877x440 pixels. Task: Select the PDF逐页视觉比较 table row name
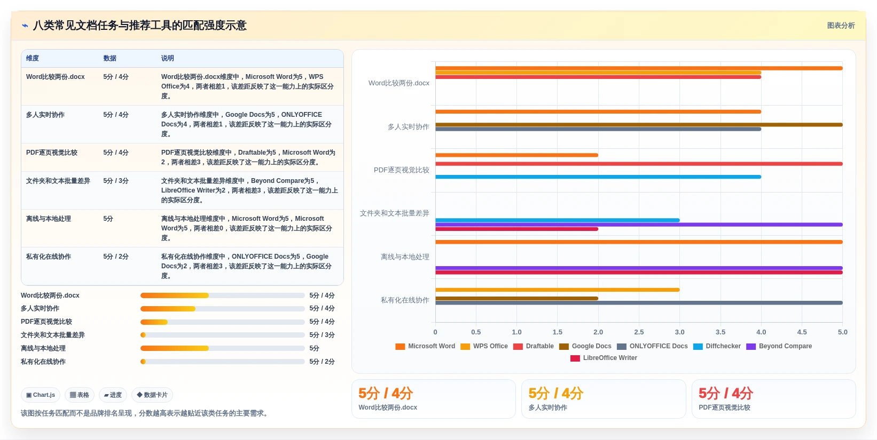pyautogui.click(x=52, y=153)
